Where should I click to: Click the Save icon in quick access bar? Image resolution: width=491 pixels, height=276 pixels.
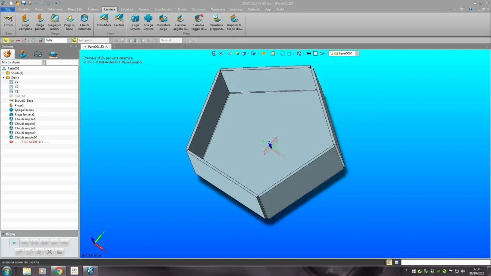tap(23, 3)
